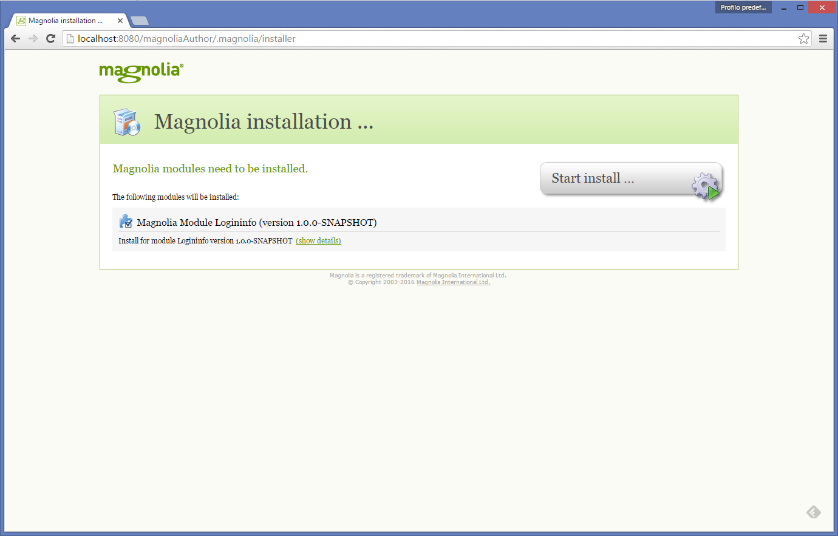The image size is (838, 536).
Task: Bookmark this page with the star icon
Action: tap(803, 39)
